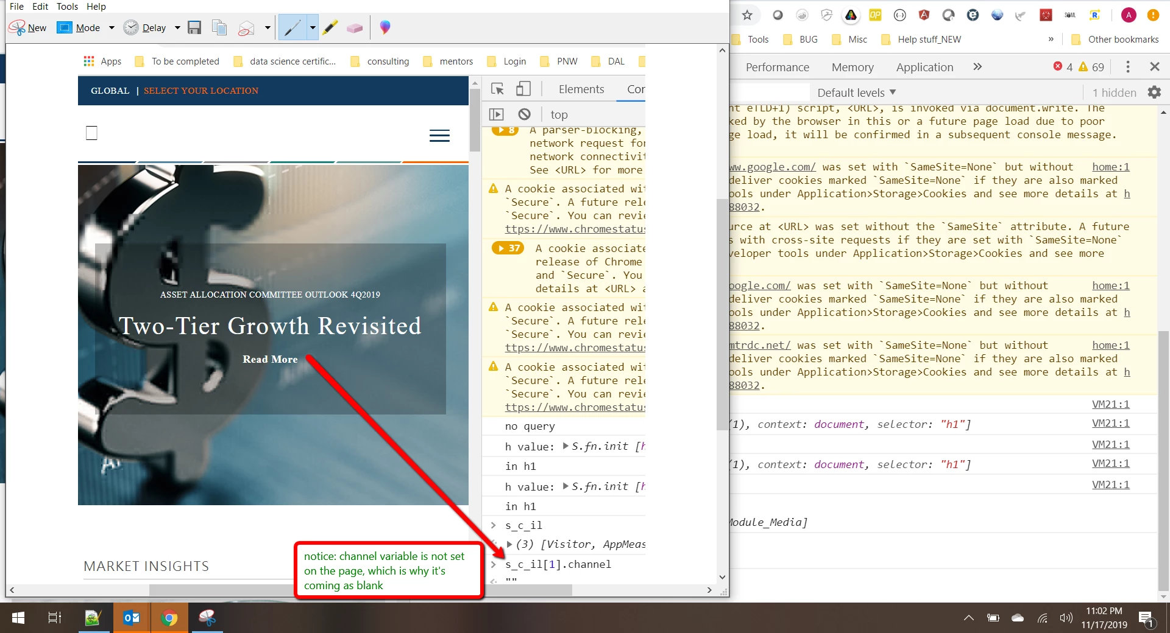Open the Windows Start menu

pos(18,618)
